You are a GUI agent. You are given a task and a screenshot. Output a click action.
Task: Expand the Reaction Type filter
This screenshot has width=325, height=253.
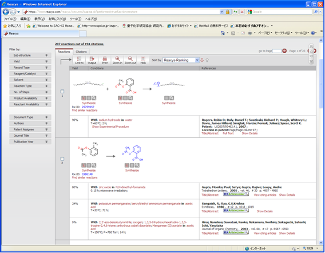tap(30, 86)
